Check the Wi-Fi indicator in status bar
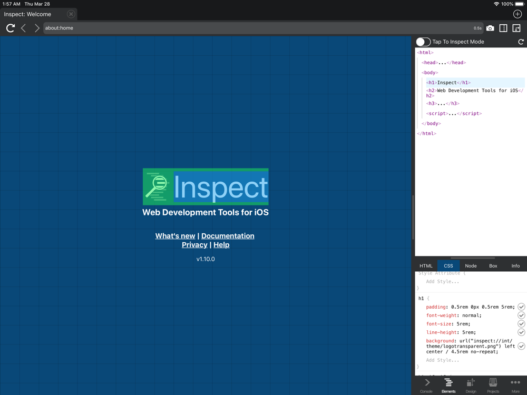Screen dimensions: 527x395 pos(496,4)
